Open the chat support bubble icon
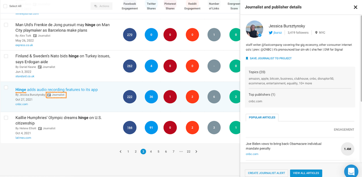Viewport: 362px width, 177px height. click(351, 171)
